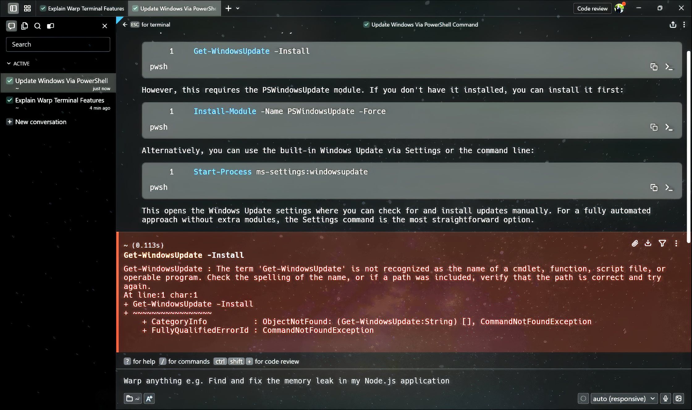Attach an image with picture icon
The image size is (692, 410).
pyautogui.click(x=678, y=399)
